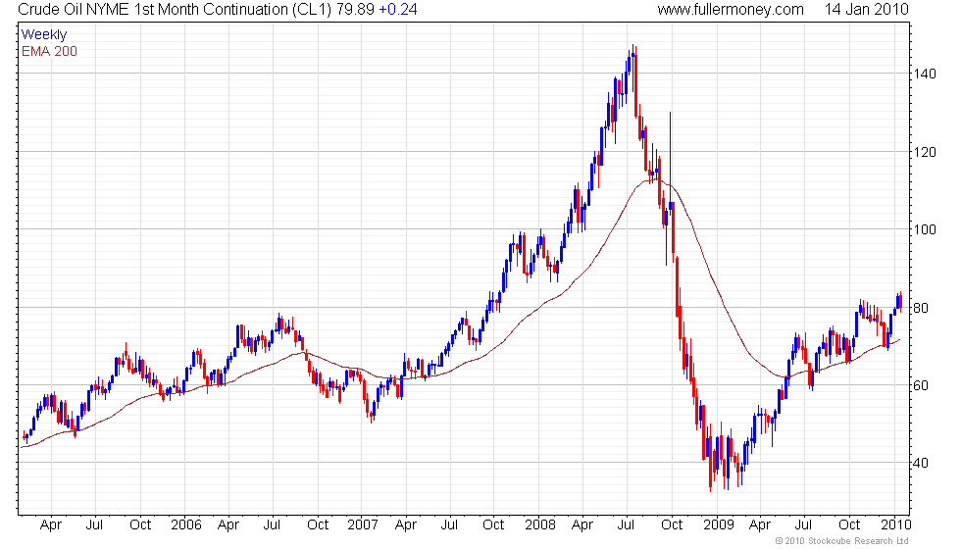
Task: Click the '© 2010 Stockcube Research Ltd' copyright text
Action: click(x=841, y=541)
